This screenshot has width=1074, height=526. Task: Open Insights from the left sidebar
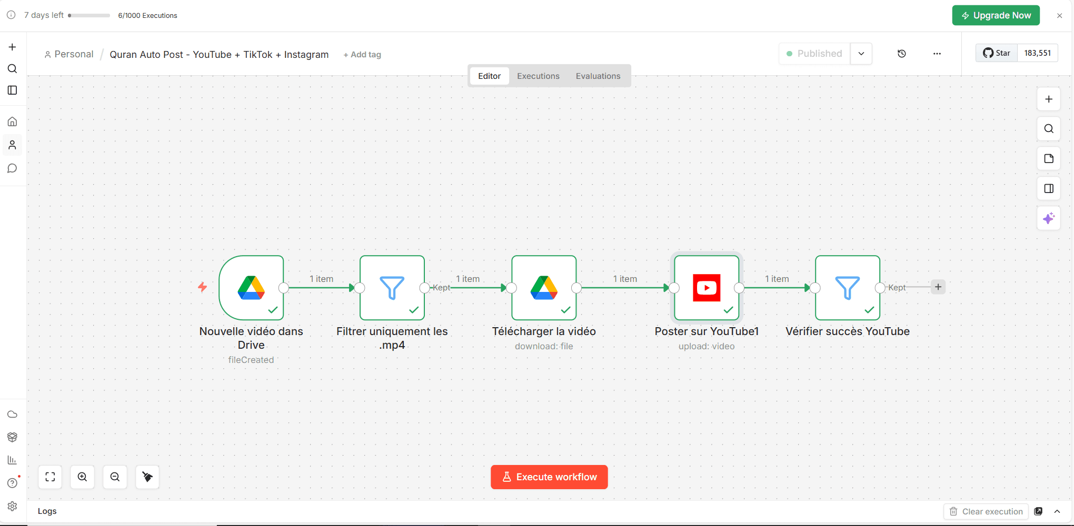pos(13,460)
